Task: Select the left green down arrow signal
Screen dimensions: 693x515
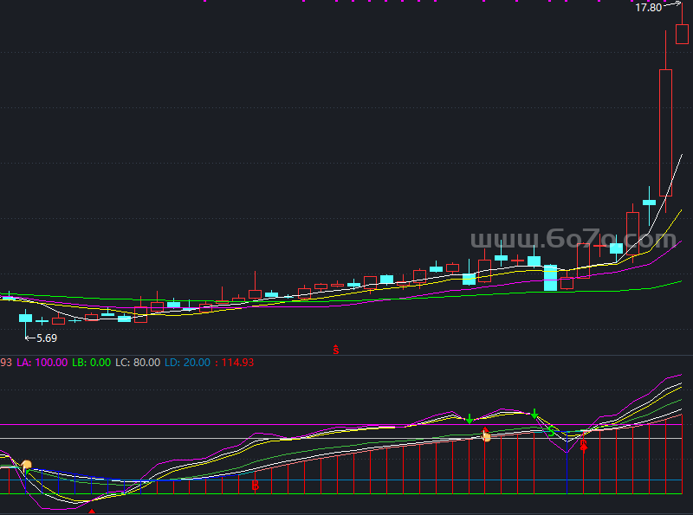Action: click(x=470, y=419)
